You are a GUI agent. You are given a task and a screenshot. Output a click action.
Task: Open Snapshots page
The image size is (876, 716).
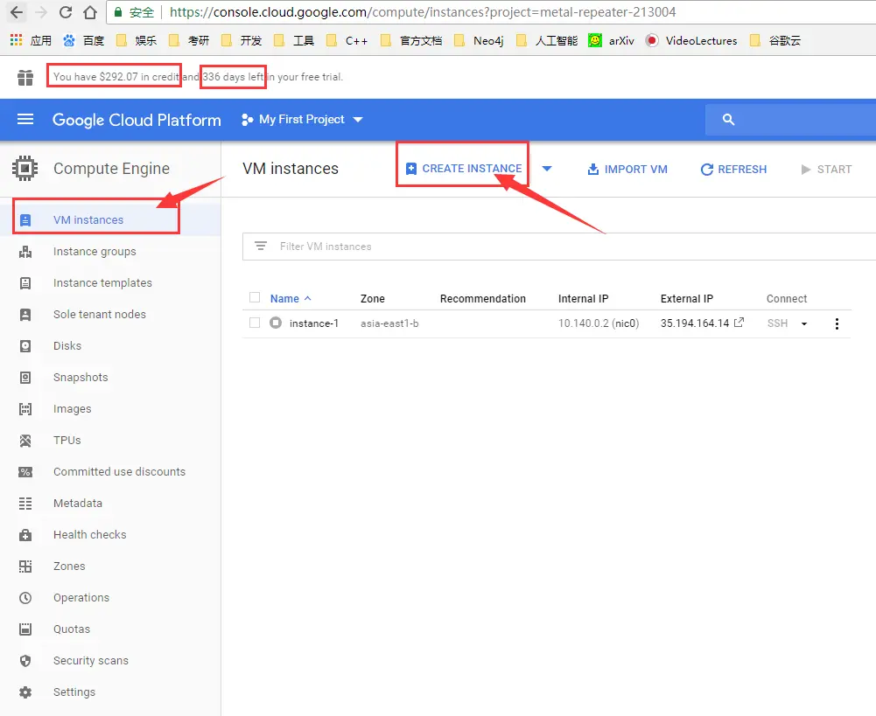(81, 378)
